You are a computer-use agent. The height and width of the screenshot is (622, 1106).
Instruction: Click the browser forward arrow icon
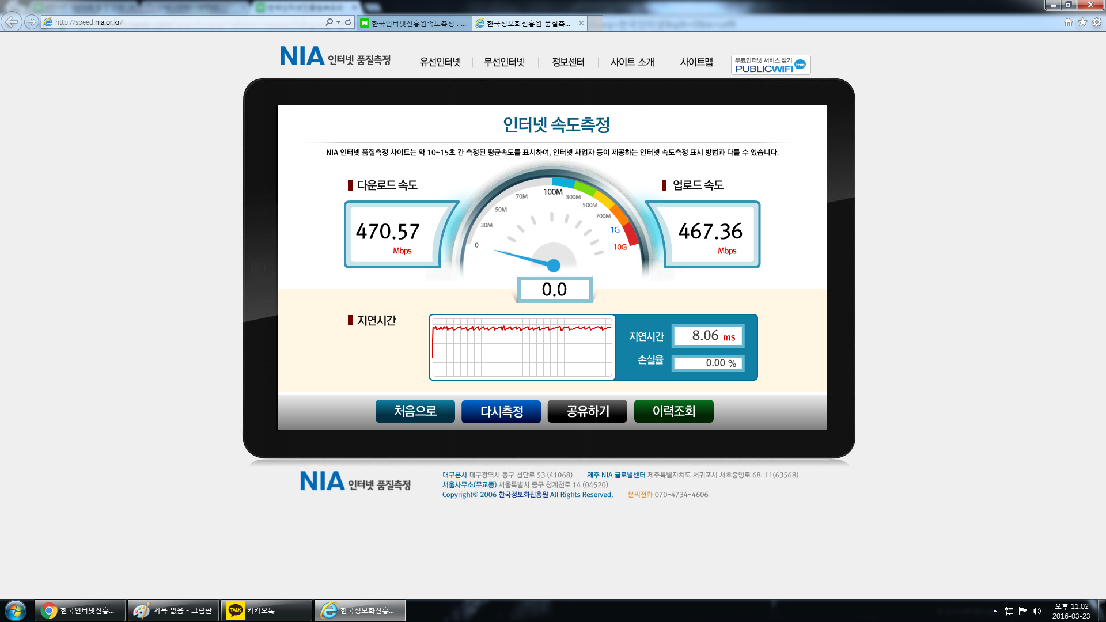32,22
